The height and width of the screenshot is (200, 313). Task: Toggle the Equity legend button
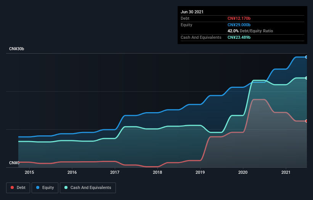(45, 188)
